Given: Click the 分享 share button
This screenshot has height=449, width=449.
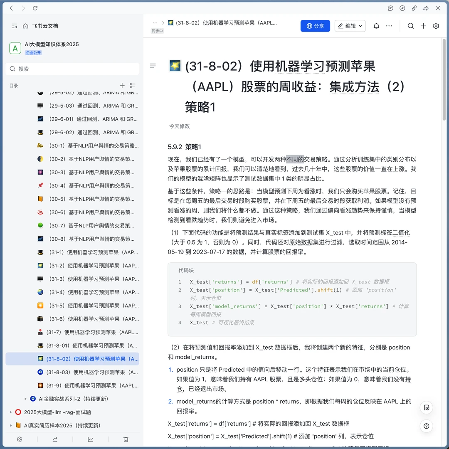Looking at the screenshot, I should click(x=315, y=26).
